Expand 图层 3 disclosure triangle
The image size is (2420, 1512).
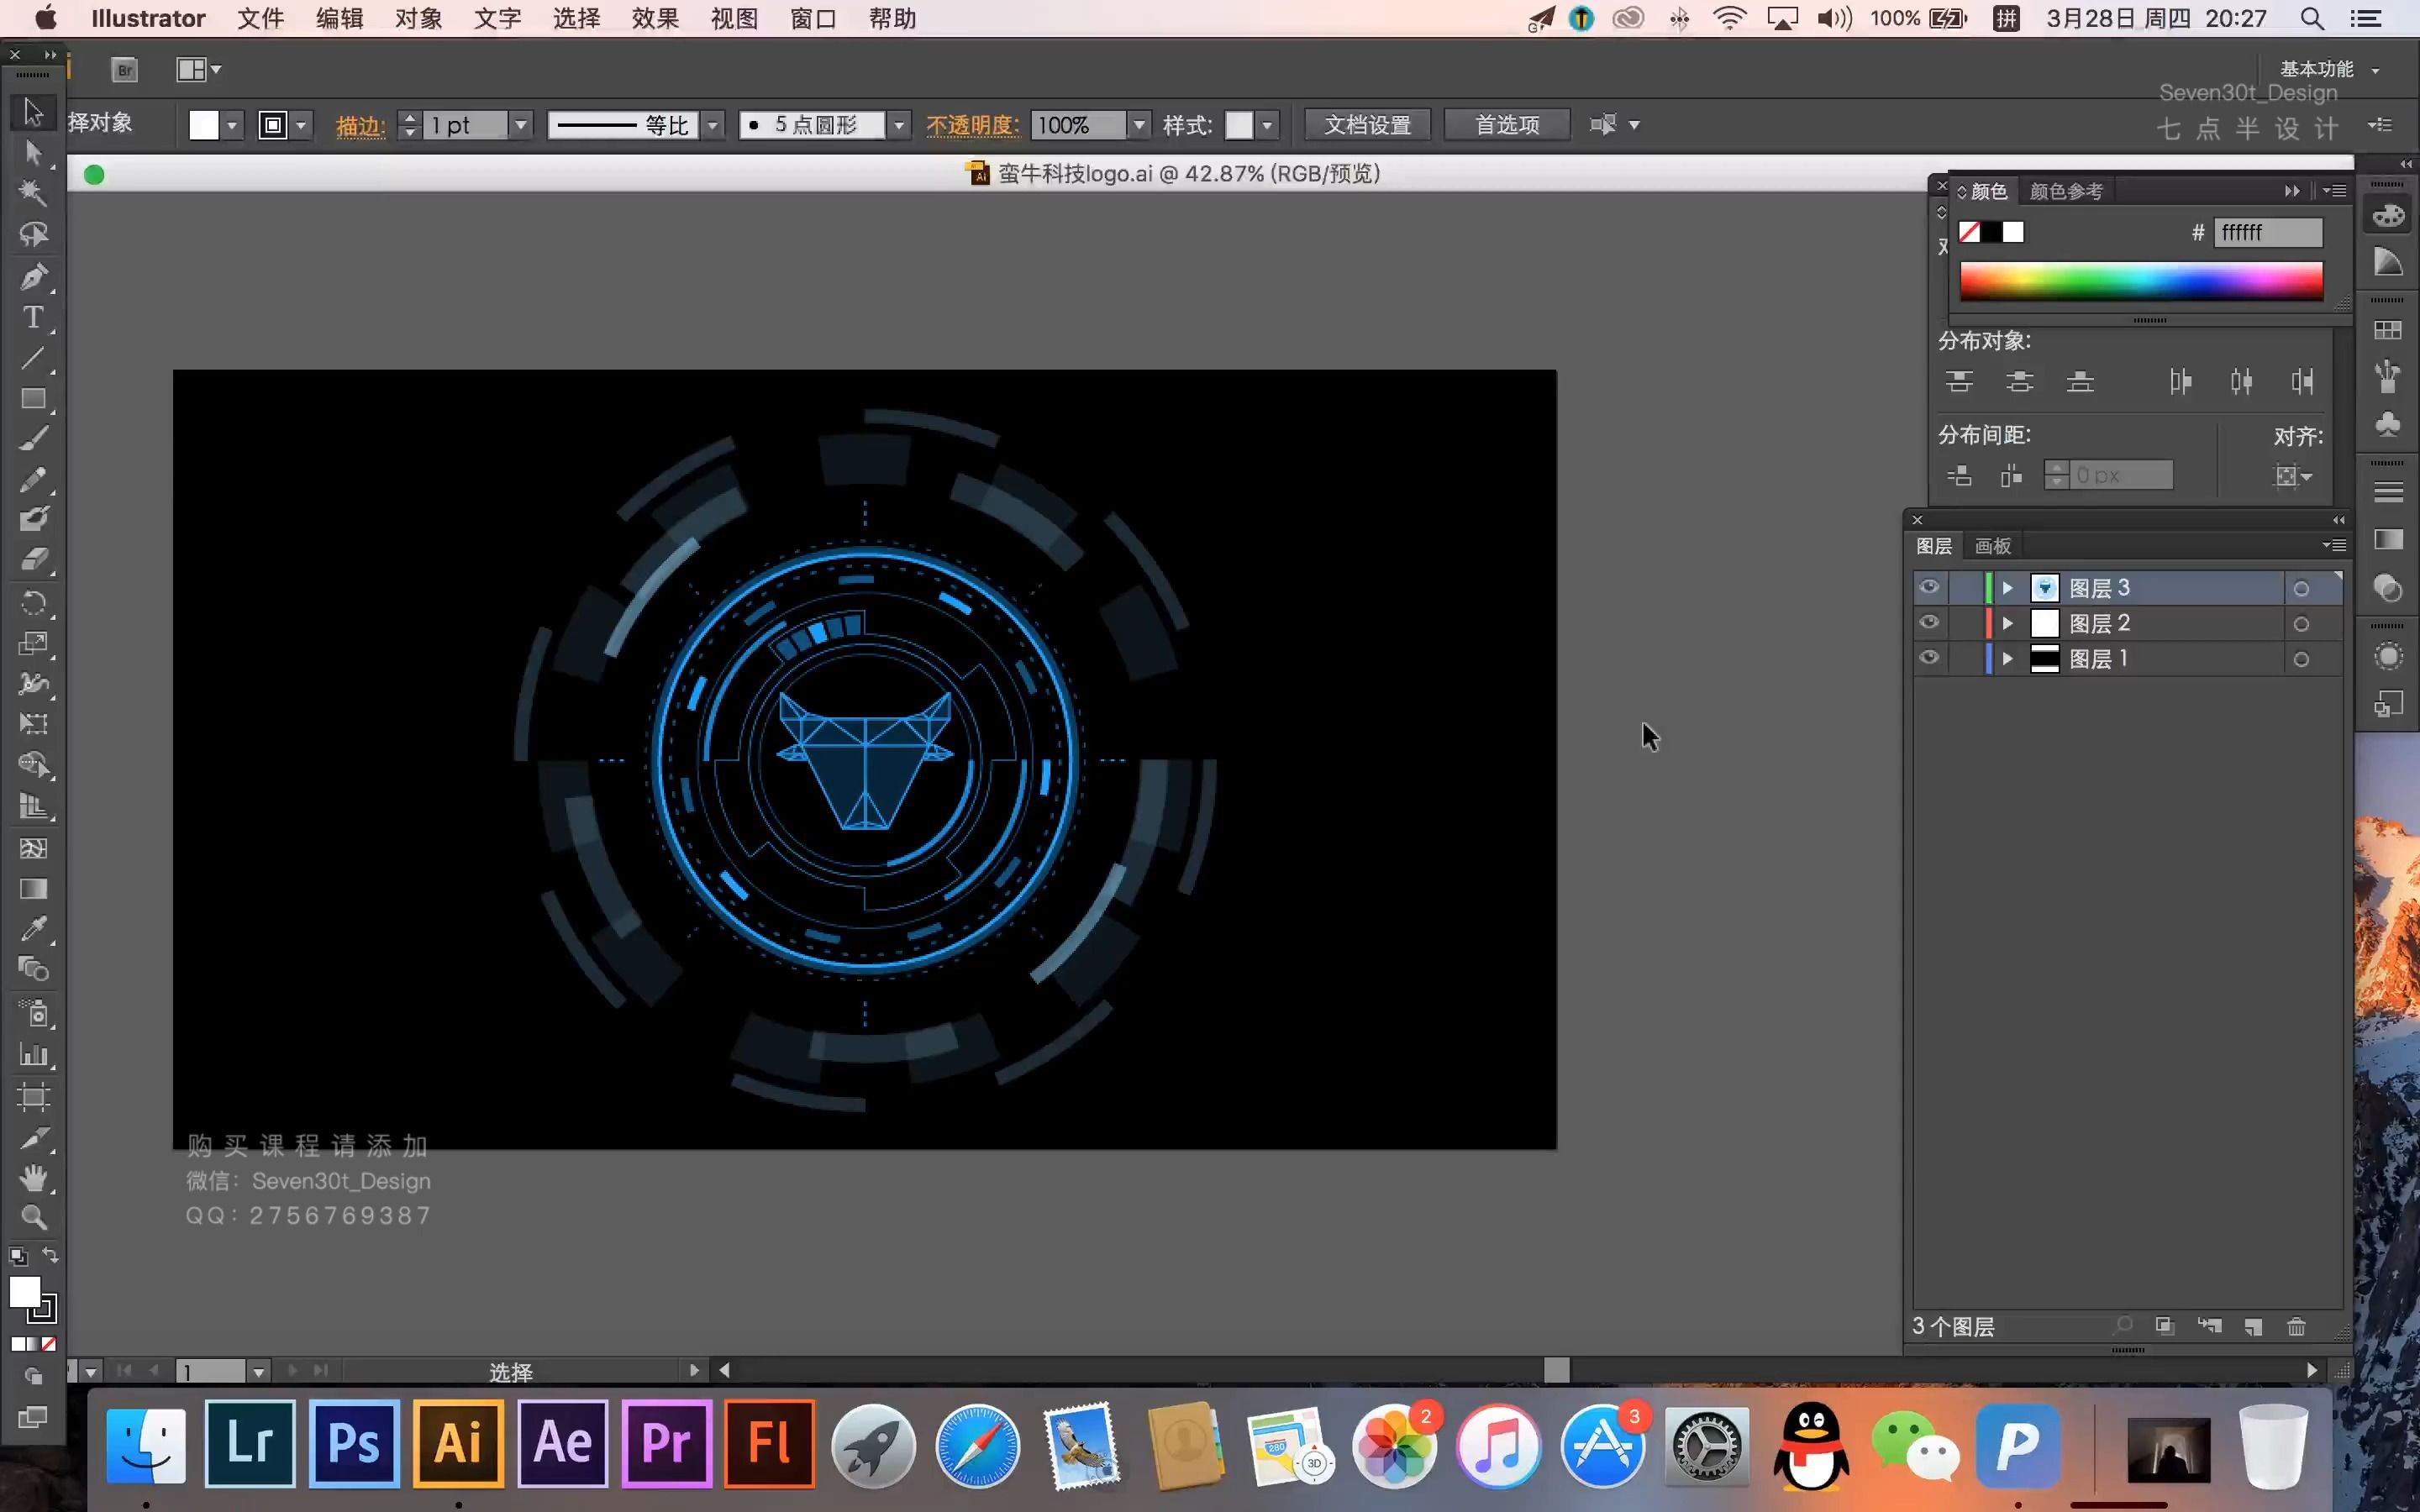click(x=2007, y=588)
